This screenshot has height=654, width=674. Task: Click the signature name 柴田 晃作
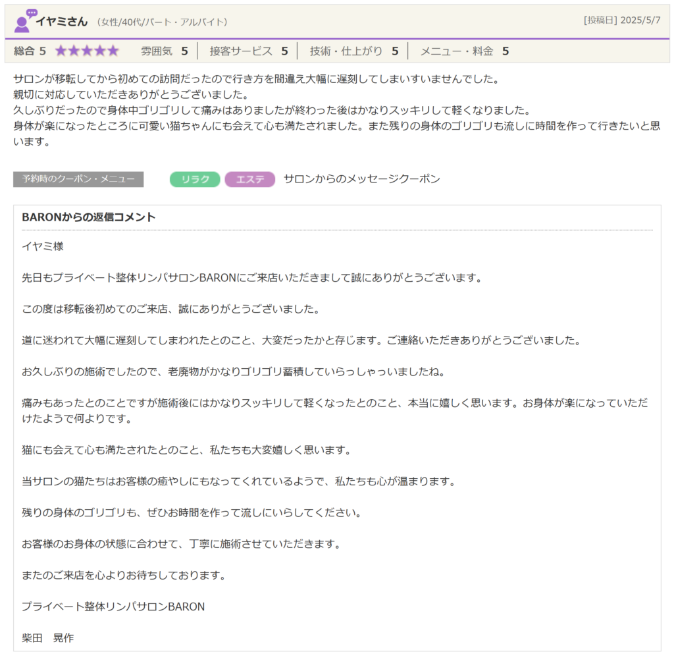pos(47,638)
